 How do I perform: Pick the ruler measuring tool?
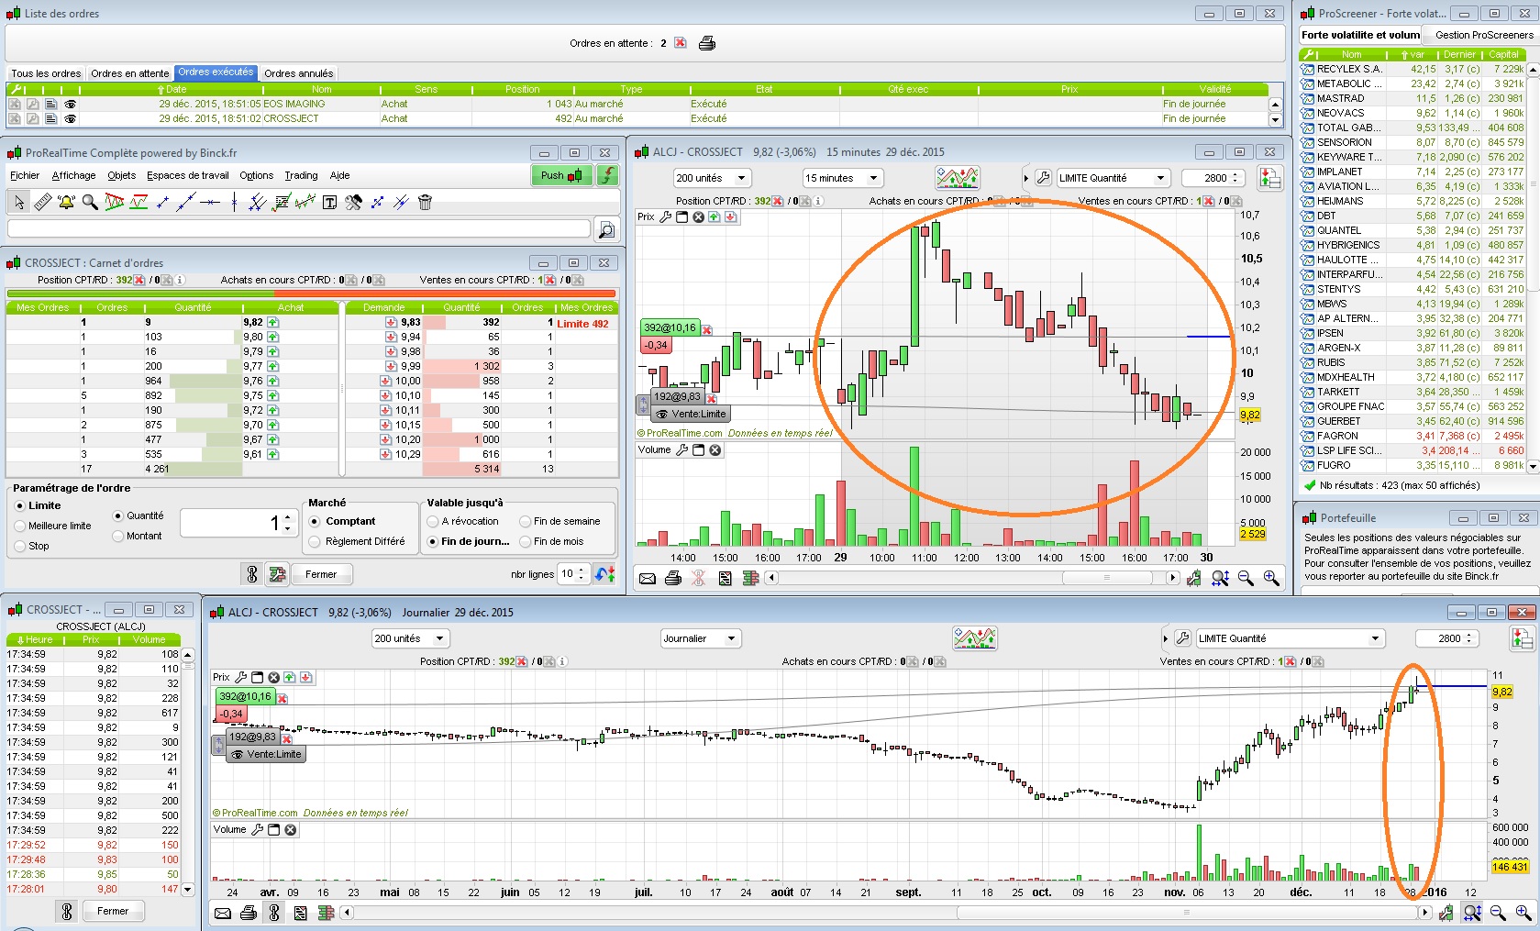[x=42, y=202]
